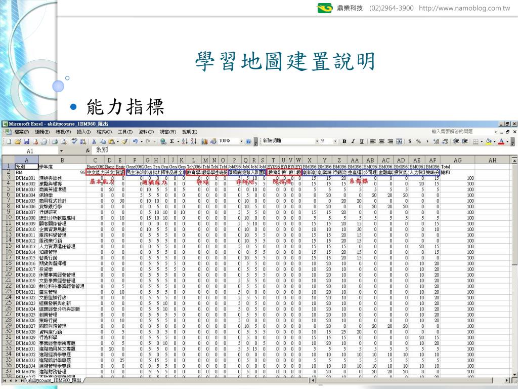Click the Decrease Decimal icon

[x=445, y=141]
